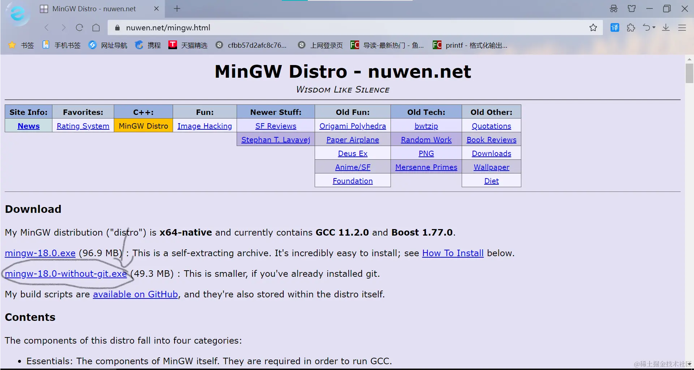The width and height of the screenshot is (694, 370).
Task: Click the skin shirt icon in title bar
Action: pyautogui.click(x=632, y=9)
